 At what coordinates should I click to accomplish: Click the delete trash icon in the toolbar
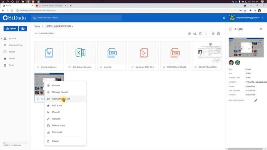(x=200, y=33)
